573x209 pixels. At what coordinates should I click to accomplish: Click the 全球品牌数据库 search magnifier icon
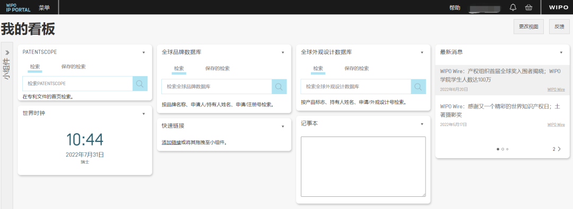pos(279,86)
